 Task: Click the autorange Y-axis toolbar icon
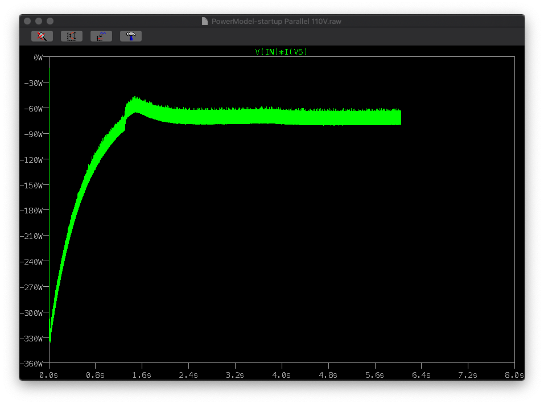tap(72, 36)
